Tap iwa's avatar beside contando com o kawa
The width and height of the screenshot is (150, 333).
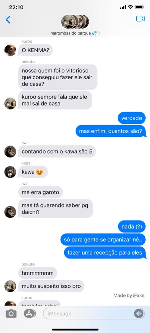tap(10, 152)
